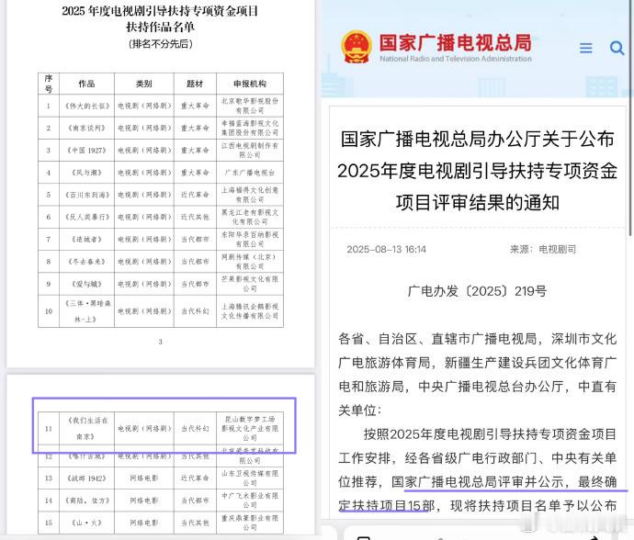This screenshot has width=634, height=540.
Task: Click 网络电影 category in row 15
Action: [144, 523]
